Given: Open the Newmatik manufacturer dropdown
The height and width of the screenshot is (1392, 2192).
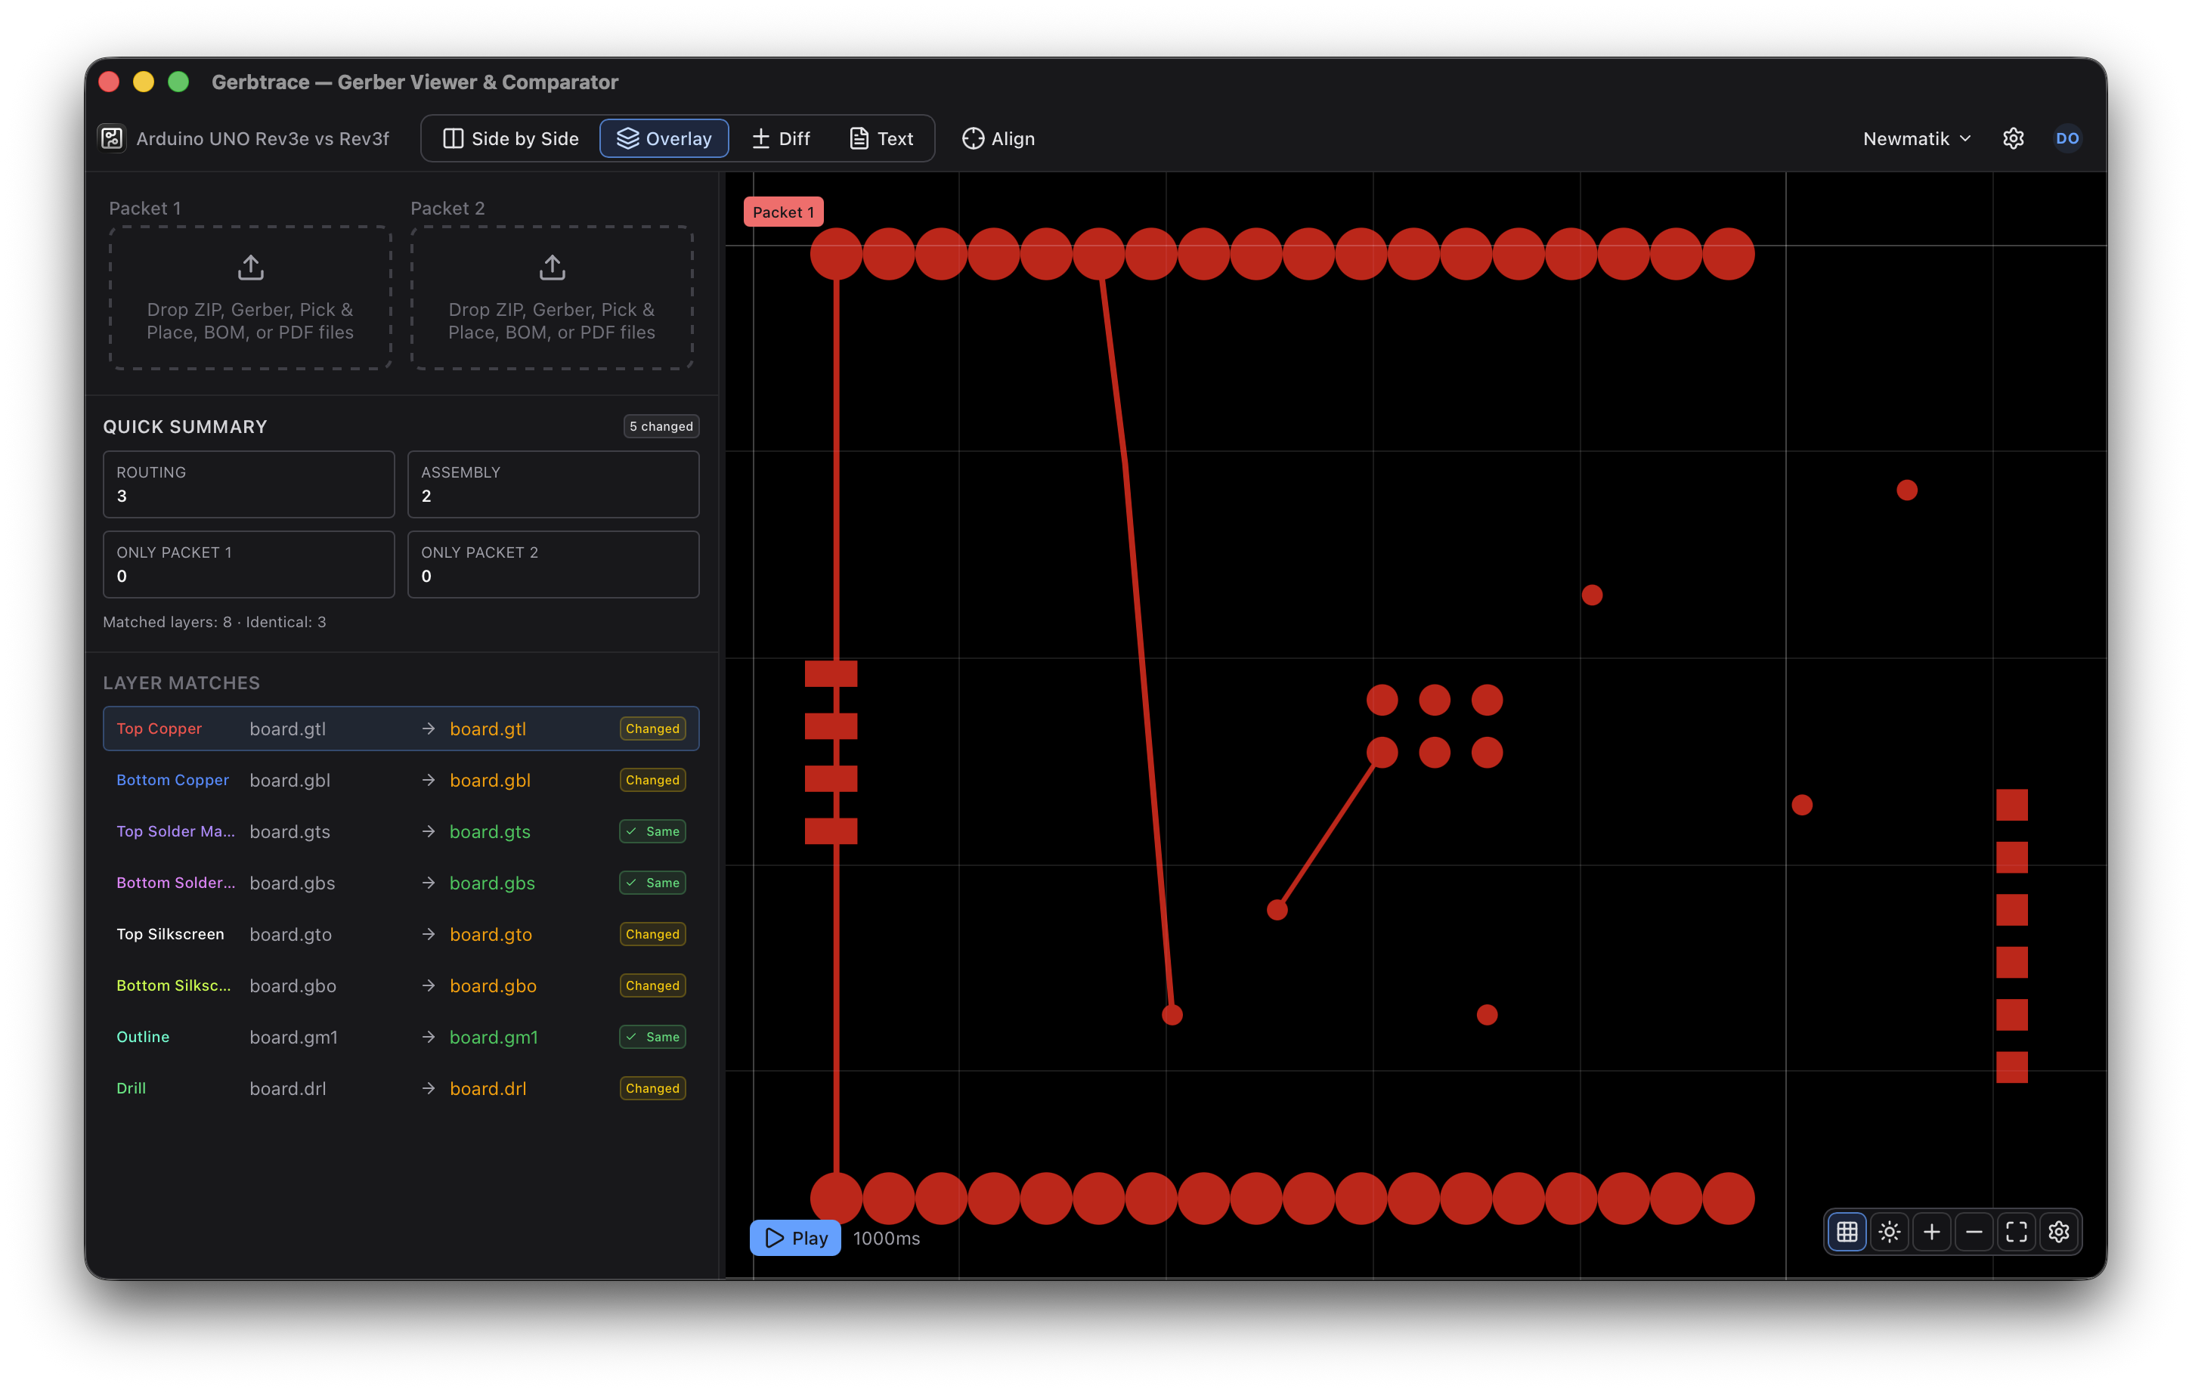Looking at the screenshot, I should [x=1917, y=138].
